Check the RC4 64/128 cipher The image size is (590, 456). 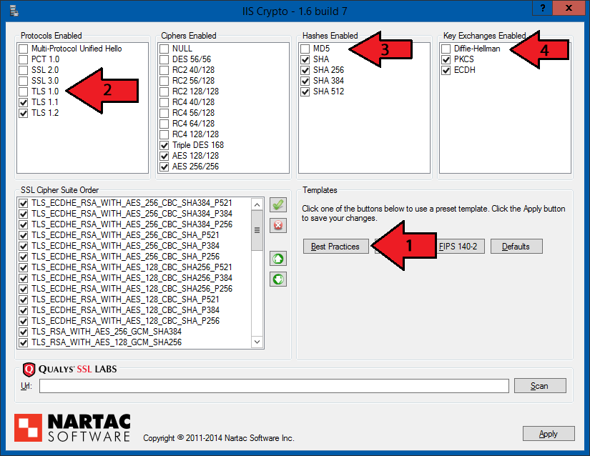coord(164,124)
